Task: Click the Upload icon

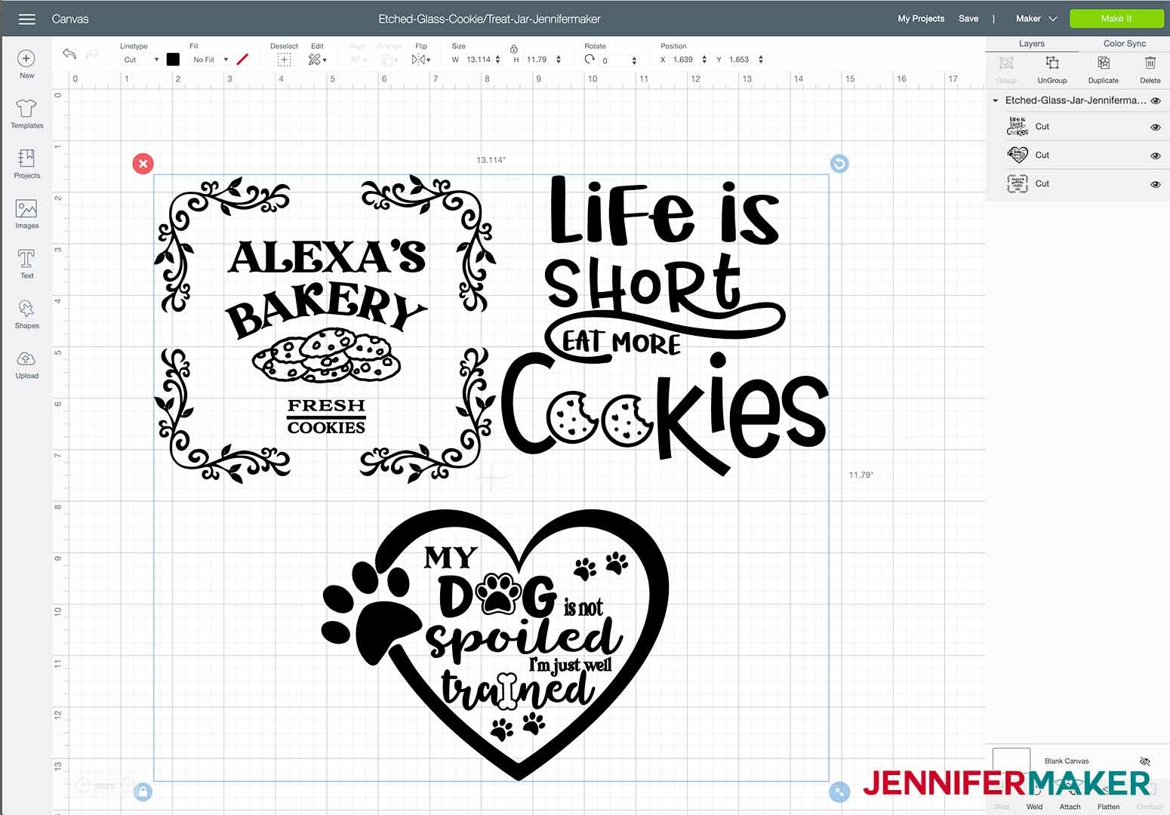Action: (26, 364)
